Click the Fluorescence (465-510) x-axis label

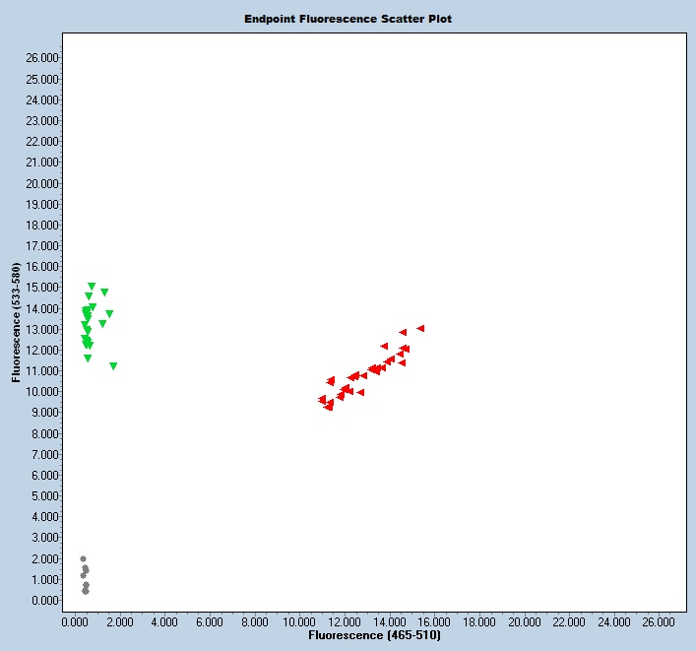374,636
